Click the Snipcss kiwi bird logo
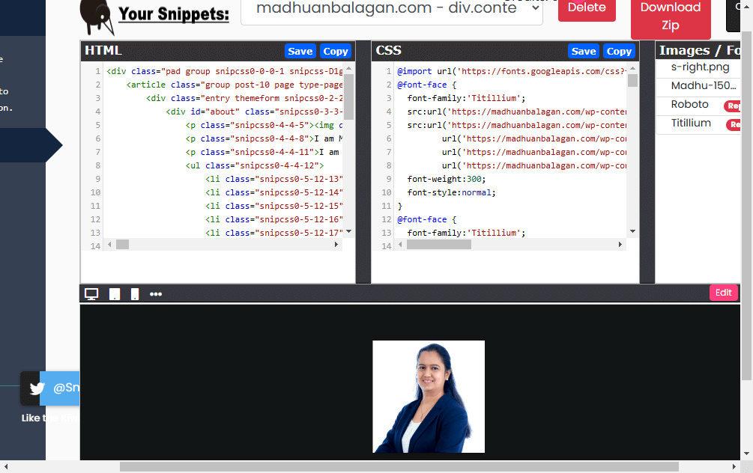Screen dimensions: 753x473 (97, 16)
